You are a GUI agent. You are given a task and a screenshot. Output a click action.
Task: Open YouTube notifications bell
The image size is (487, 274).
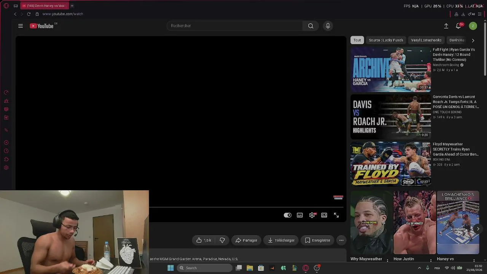458,26
